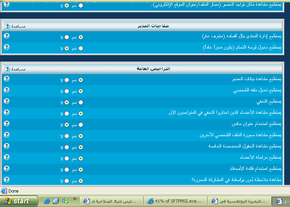Open help for يستطيع دخول لوحة التحكم

click(6, 47)
